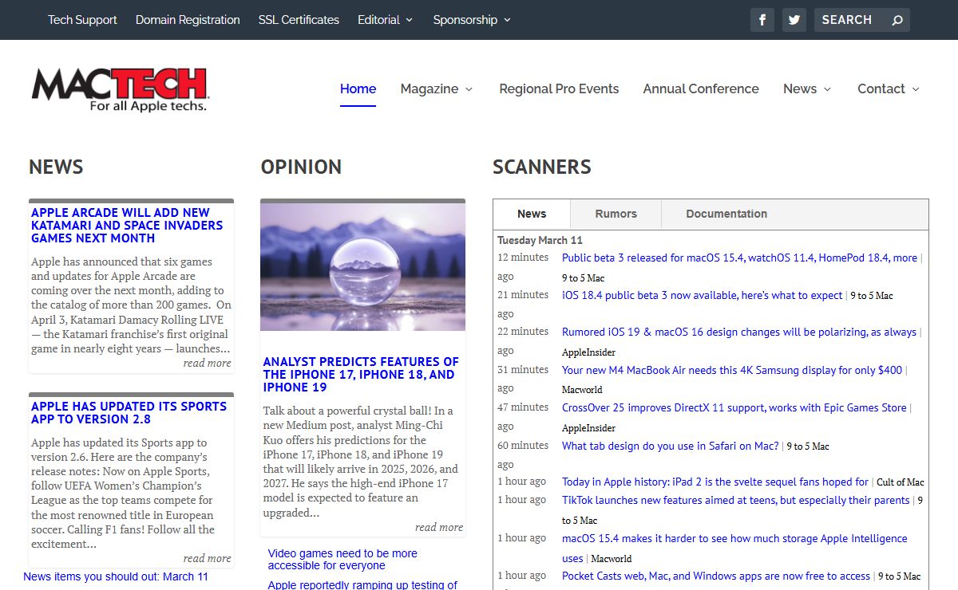The width and height of the screenshot is (958, 590).
Task: Click the MacTech logo
Action: click(x=120, y=89)
